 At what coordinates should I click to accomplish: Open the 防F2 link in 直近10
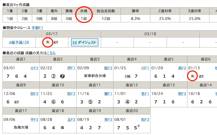click(x=71, y=94)
